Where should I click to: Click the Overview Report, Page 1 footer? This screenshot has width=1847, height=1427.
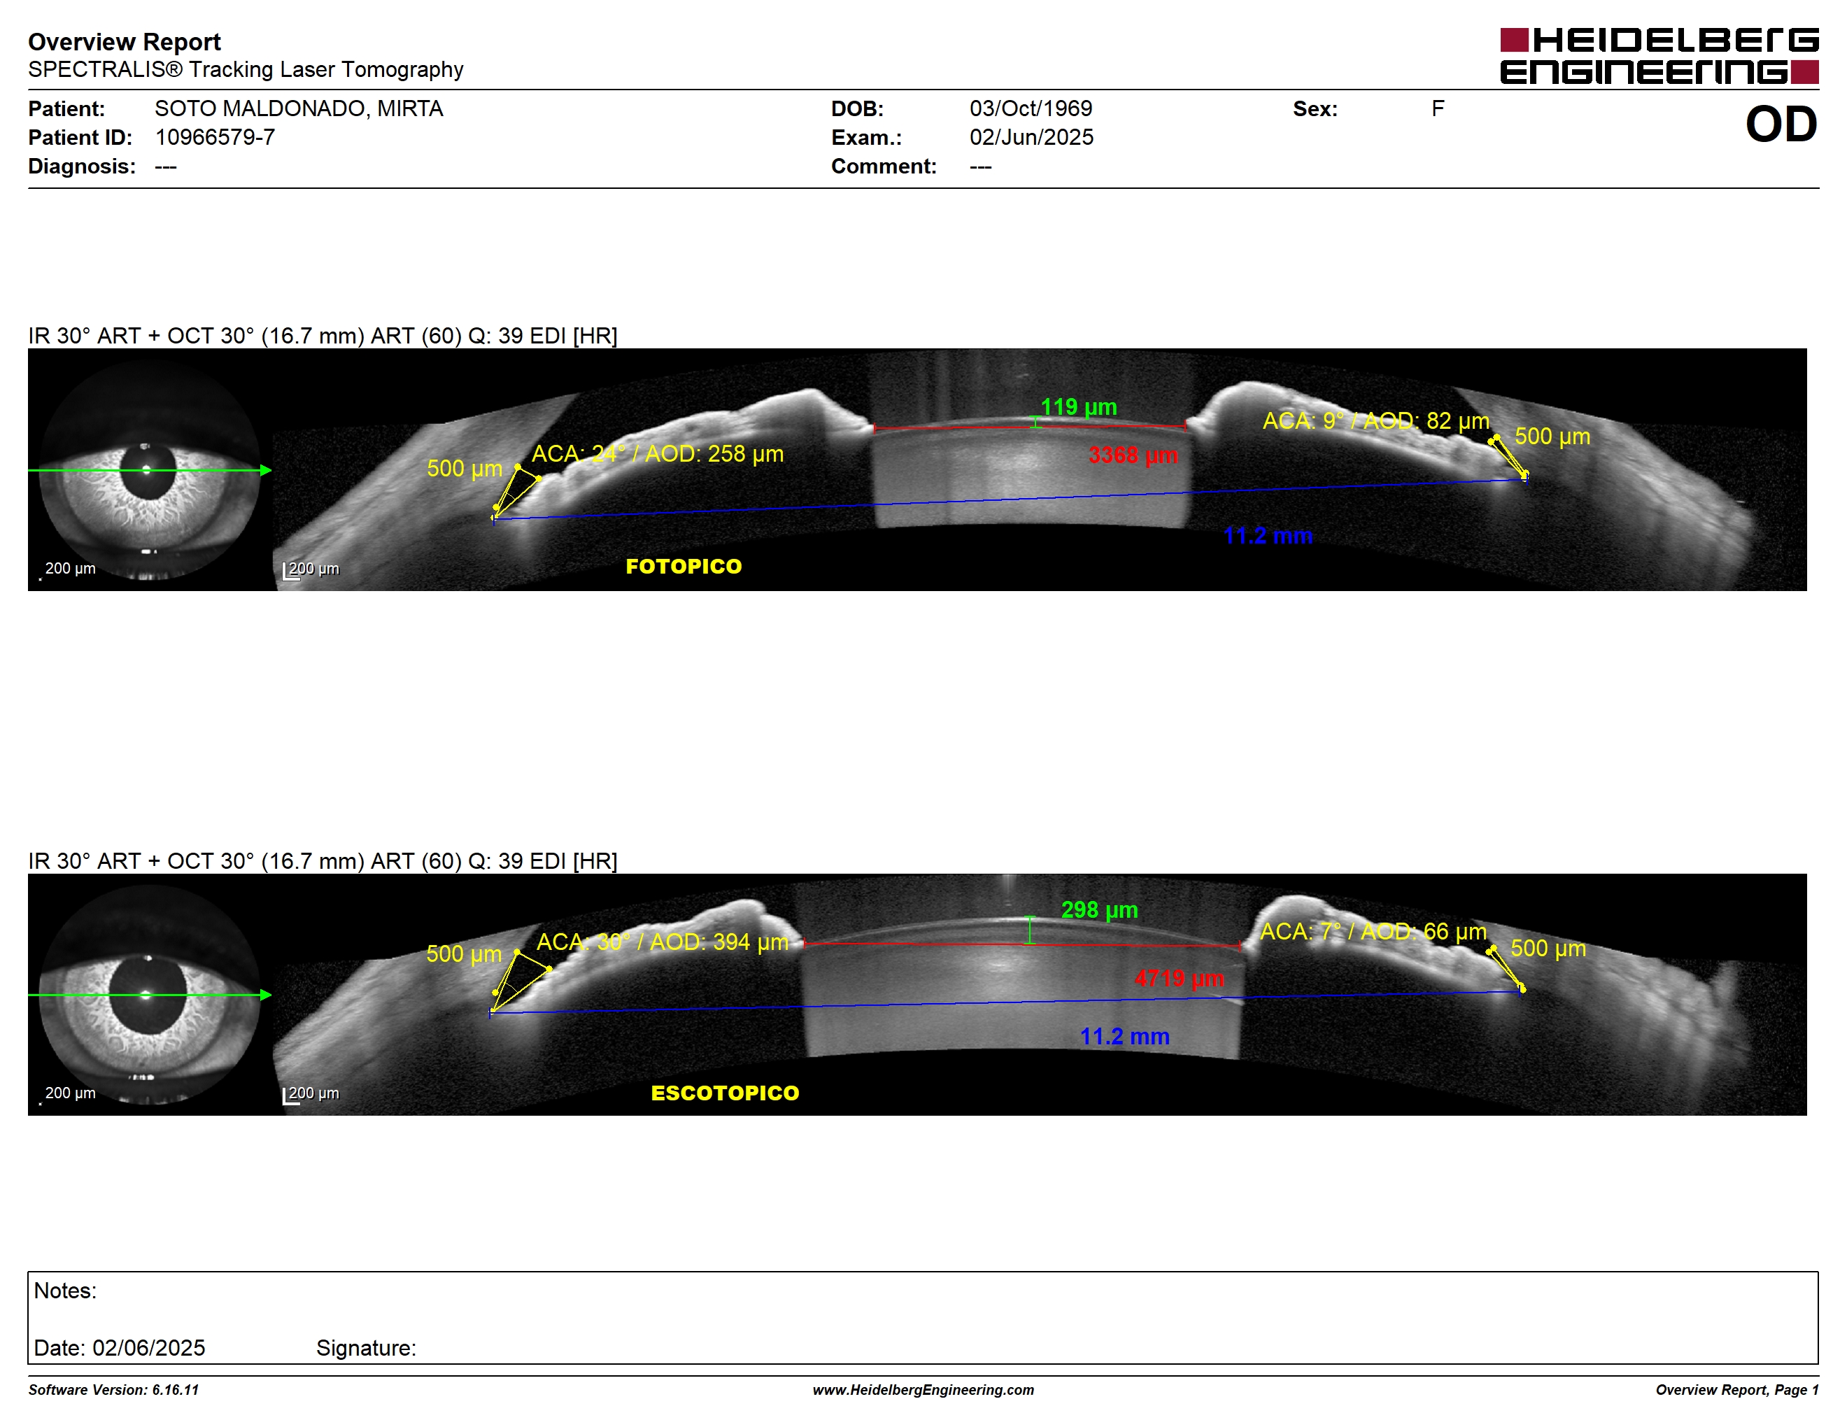click(1737, 1390)
